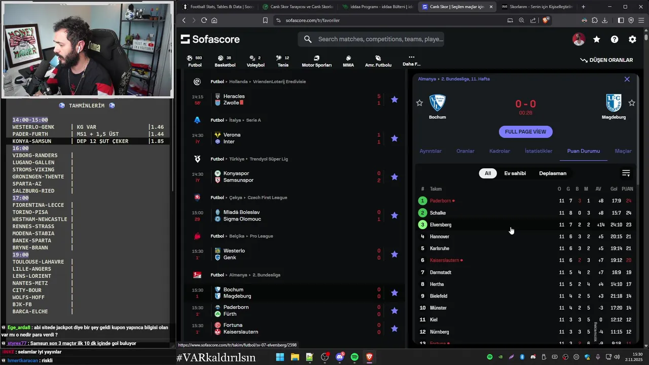Expand the Daha Fazla sports menu
The image size is (649, 365).
pyautogui.click(x=411, y=60)
